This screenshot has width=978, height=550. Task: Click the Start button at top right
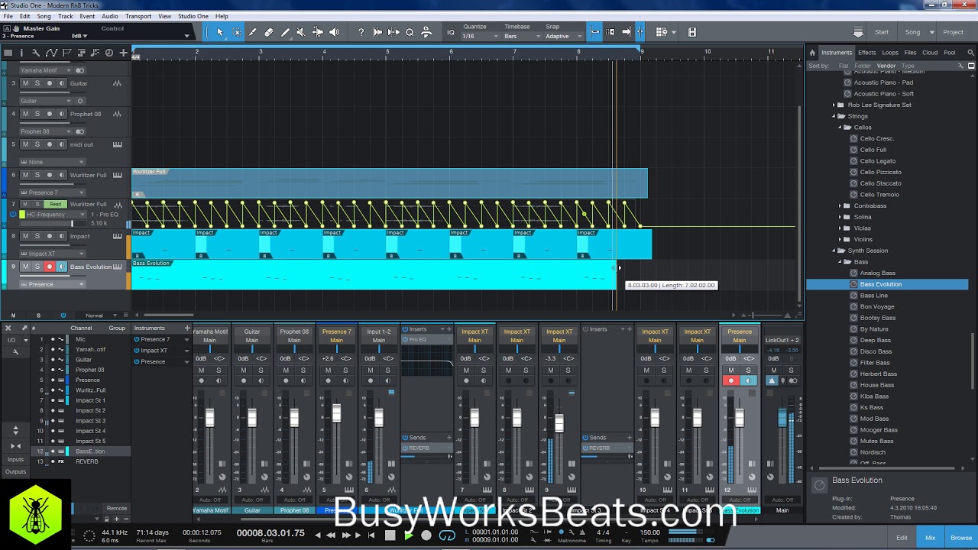882,32
